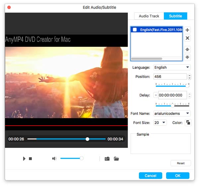Click the Position value input field
This screenshot has height=186, width=199.
170,77
